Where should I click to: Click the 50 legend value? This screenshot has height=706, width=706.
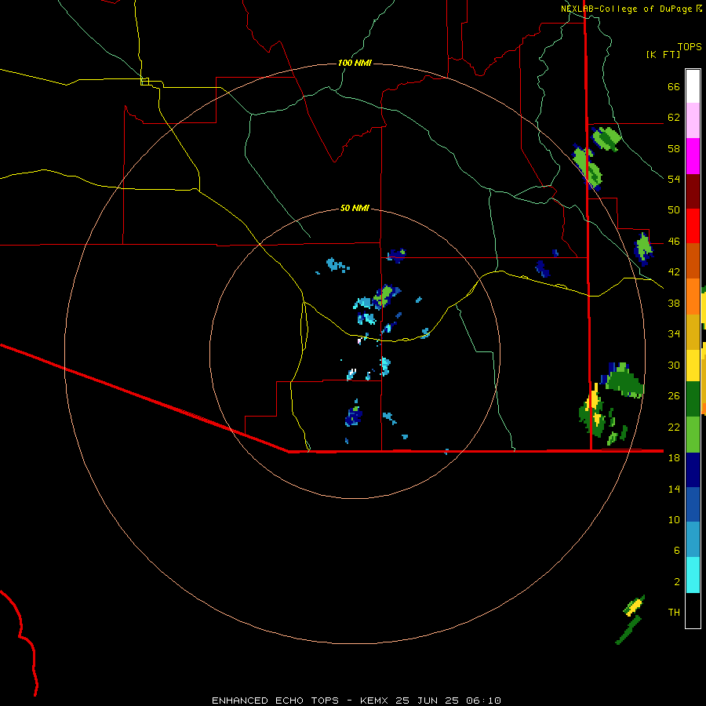tap(674, 210)
